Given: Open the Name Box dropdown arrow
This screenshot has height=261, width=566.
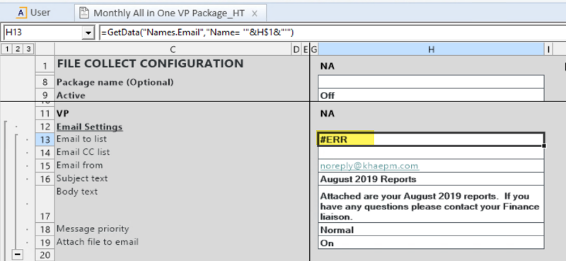Looking at the screenshot, I should tap(88, 33).
